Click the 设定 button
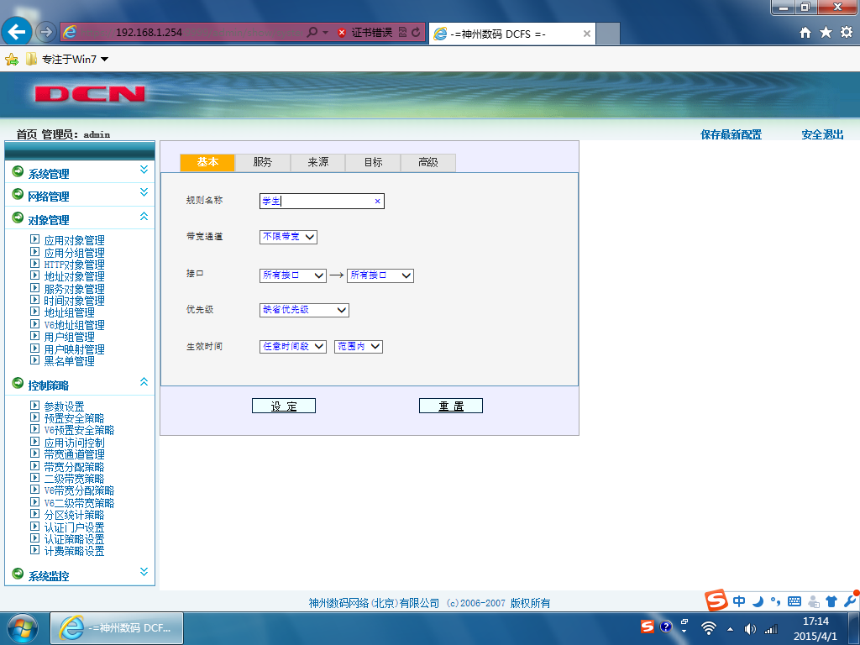 (284, 406)
